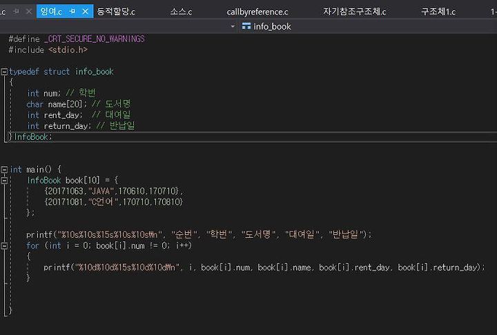
Task: Collapse the typedef struct info_book block
Action: [4, 72]
